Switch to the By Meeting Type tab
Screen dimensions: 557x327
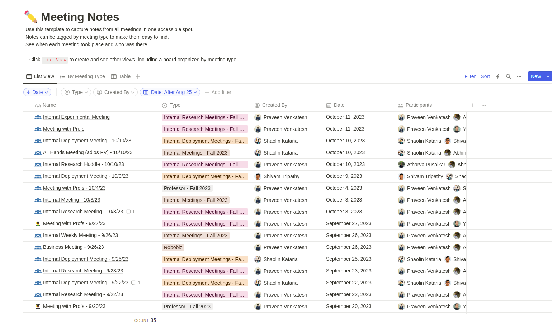click(82, 76)
